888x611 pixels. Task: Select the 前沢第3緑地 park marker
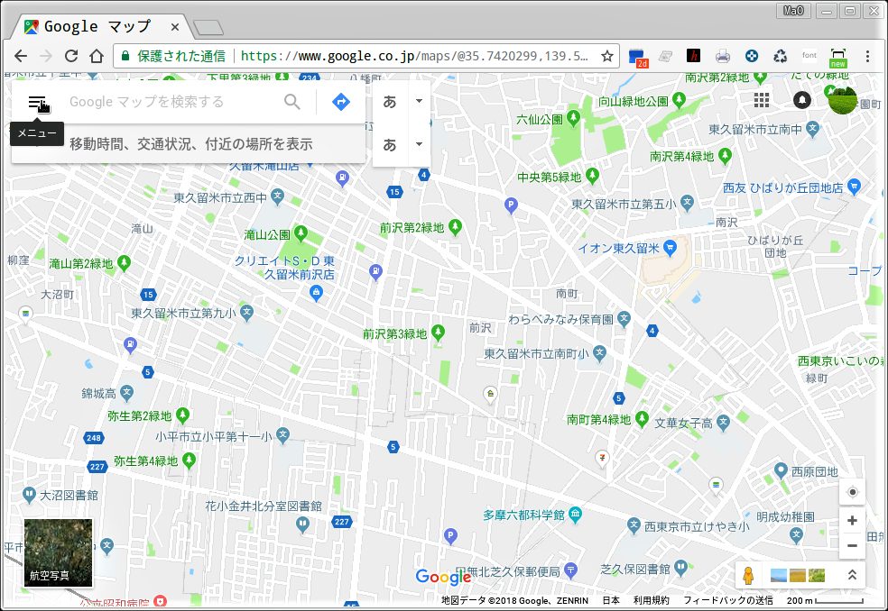pyautogui.click(x=438, y=333)
